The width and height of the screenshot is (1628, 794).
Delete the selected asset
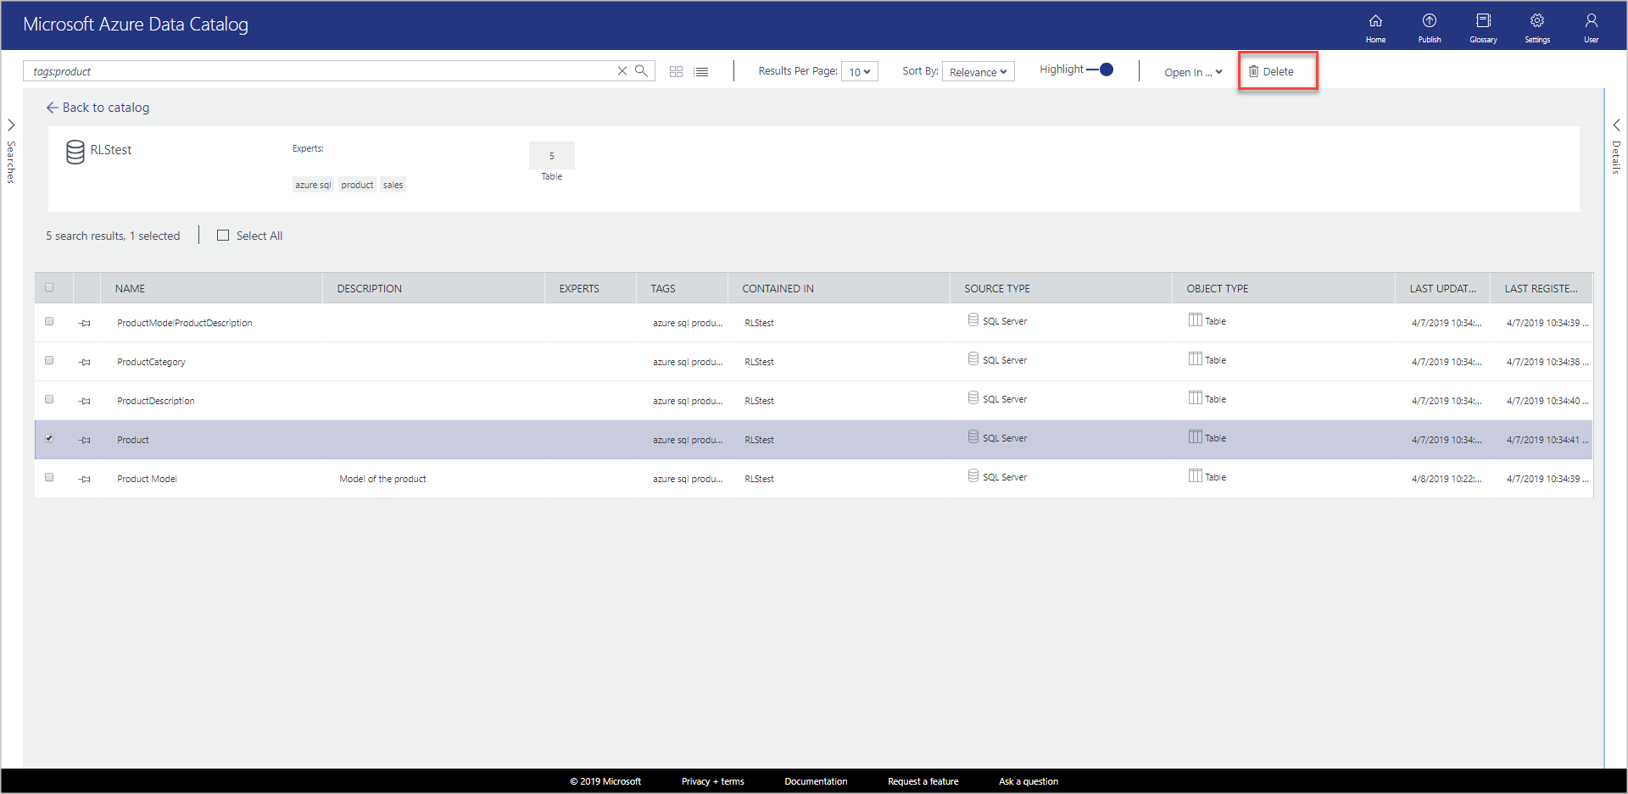tap(1271, 71)
